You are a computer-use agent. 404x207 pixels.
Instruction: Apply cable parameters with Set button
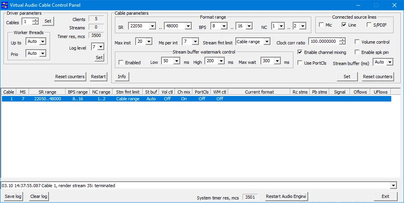(347, 77)
